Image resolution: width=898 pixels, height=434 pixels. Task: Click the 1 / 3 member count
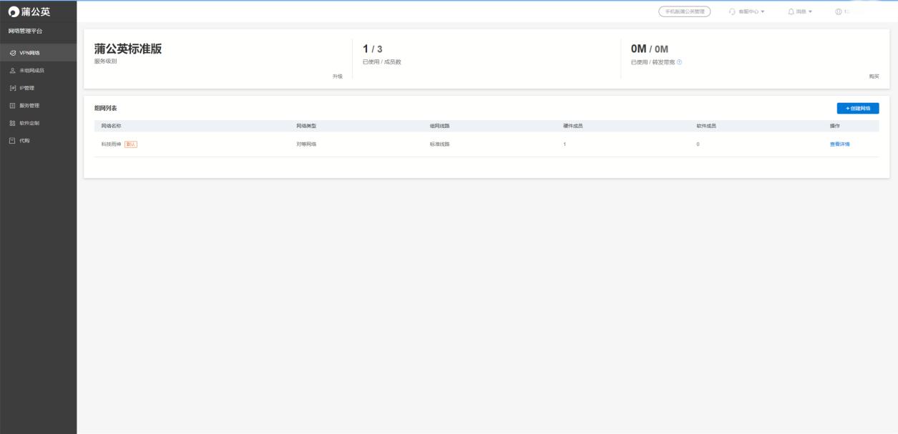372,49
